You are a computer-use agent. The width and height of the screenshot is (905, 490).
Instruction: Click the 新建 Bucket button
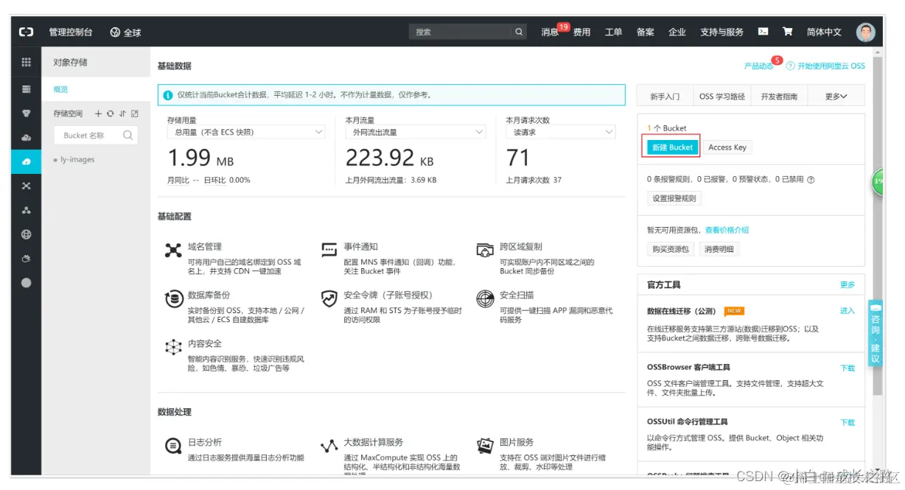click(671, 147)
